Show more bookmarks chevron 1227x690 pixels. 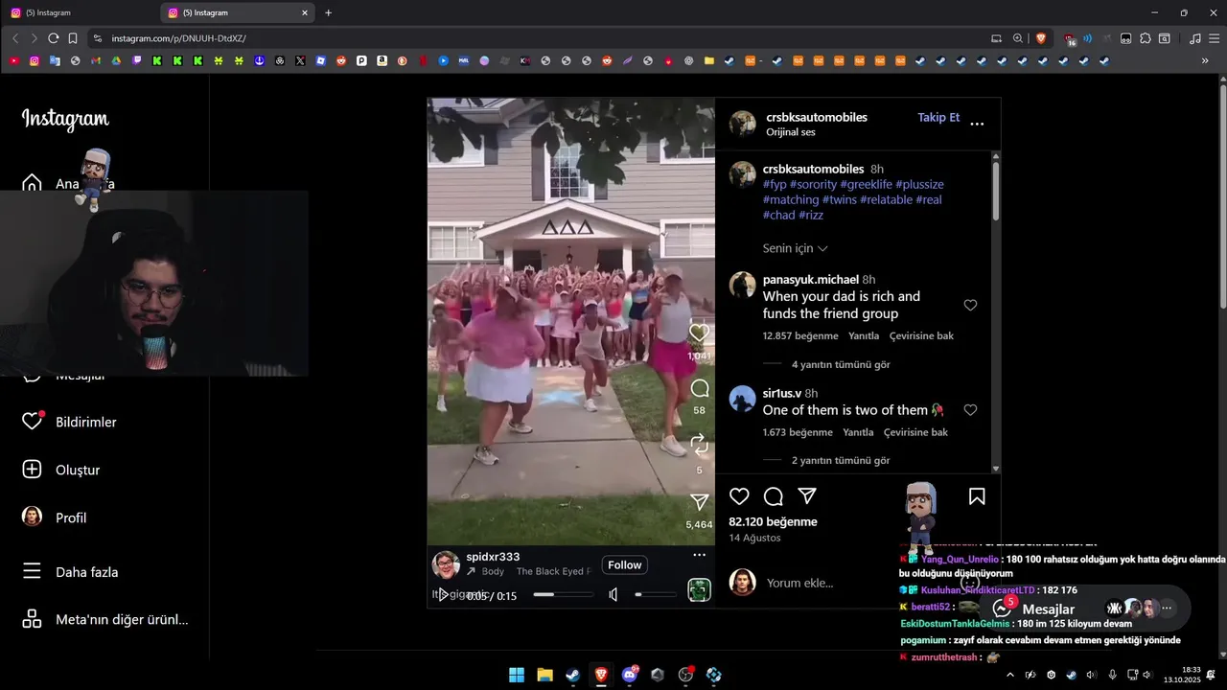coord(1205,60)
